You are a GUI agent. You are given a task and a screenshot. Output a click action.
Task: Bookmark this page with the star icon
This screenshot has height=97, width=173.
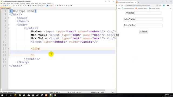[x=160, y=5]
